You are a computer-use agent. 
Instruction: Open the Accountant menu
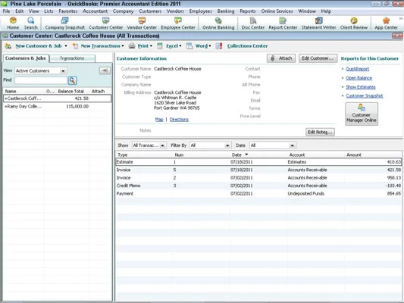[95, 11]
